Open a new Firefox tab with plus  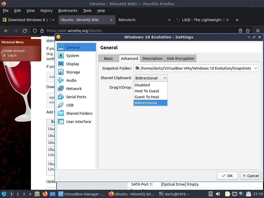(x=237, y=20)
